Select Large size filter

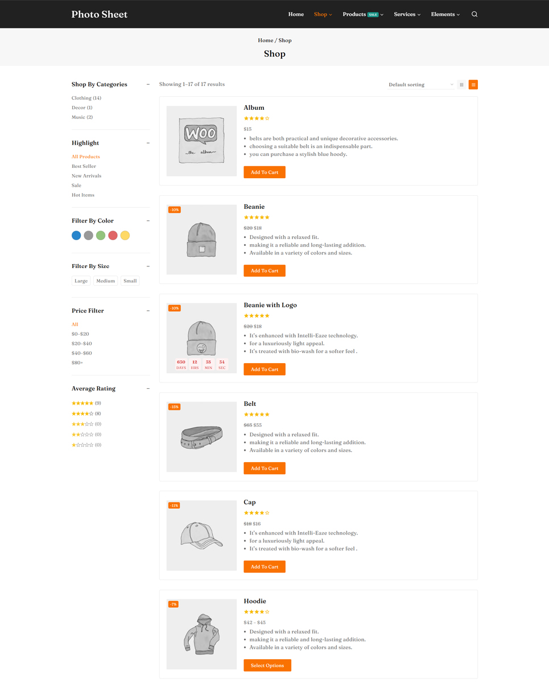click(81, 281)
